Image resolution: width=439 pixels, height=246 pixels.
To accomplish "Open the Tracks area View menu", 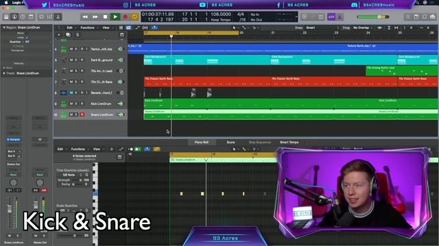I will coord(107,27).
